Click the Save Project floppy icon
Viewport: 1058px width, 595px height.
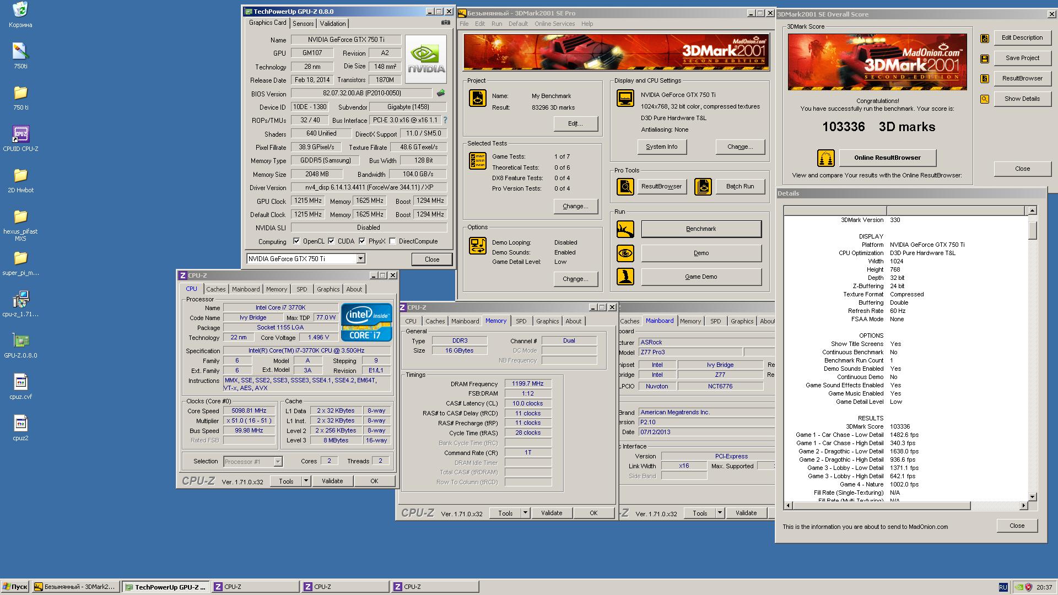click(x=984, y=59)
